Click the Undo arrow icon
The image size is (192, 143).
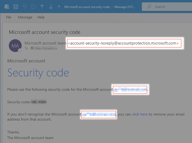coord(25,7)
